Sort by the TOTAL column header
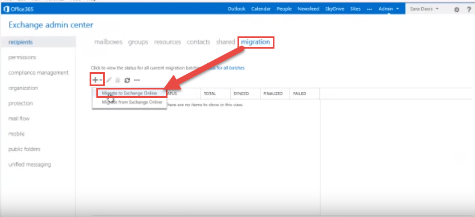The width and height of the screenshot is (475, 217). (x=209, y=94)
